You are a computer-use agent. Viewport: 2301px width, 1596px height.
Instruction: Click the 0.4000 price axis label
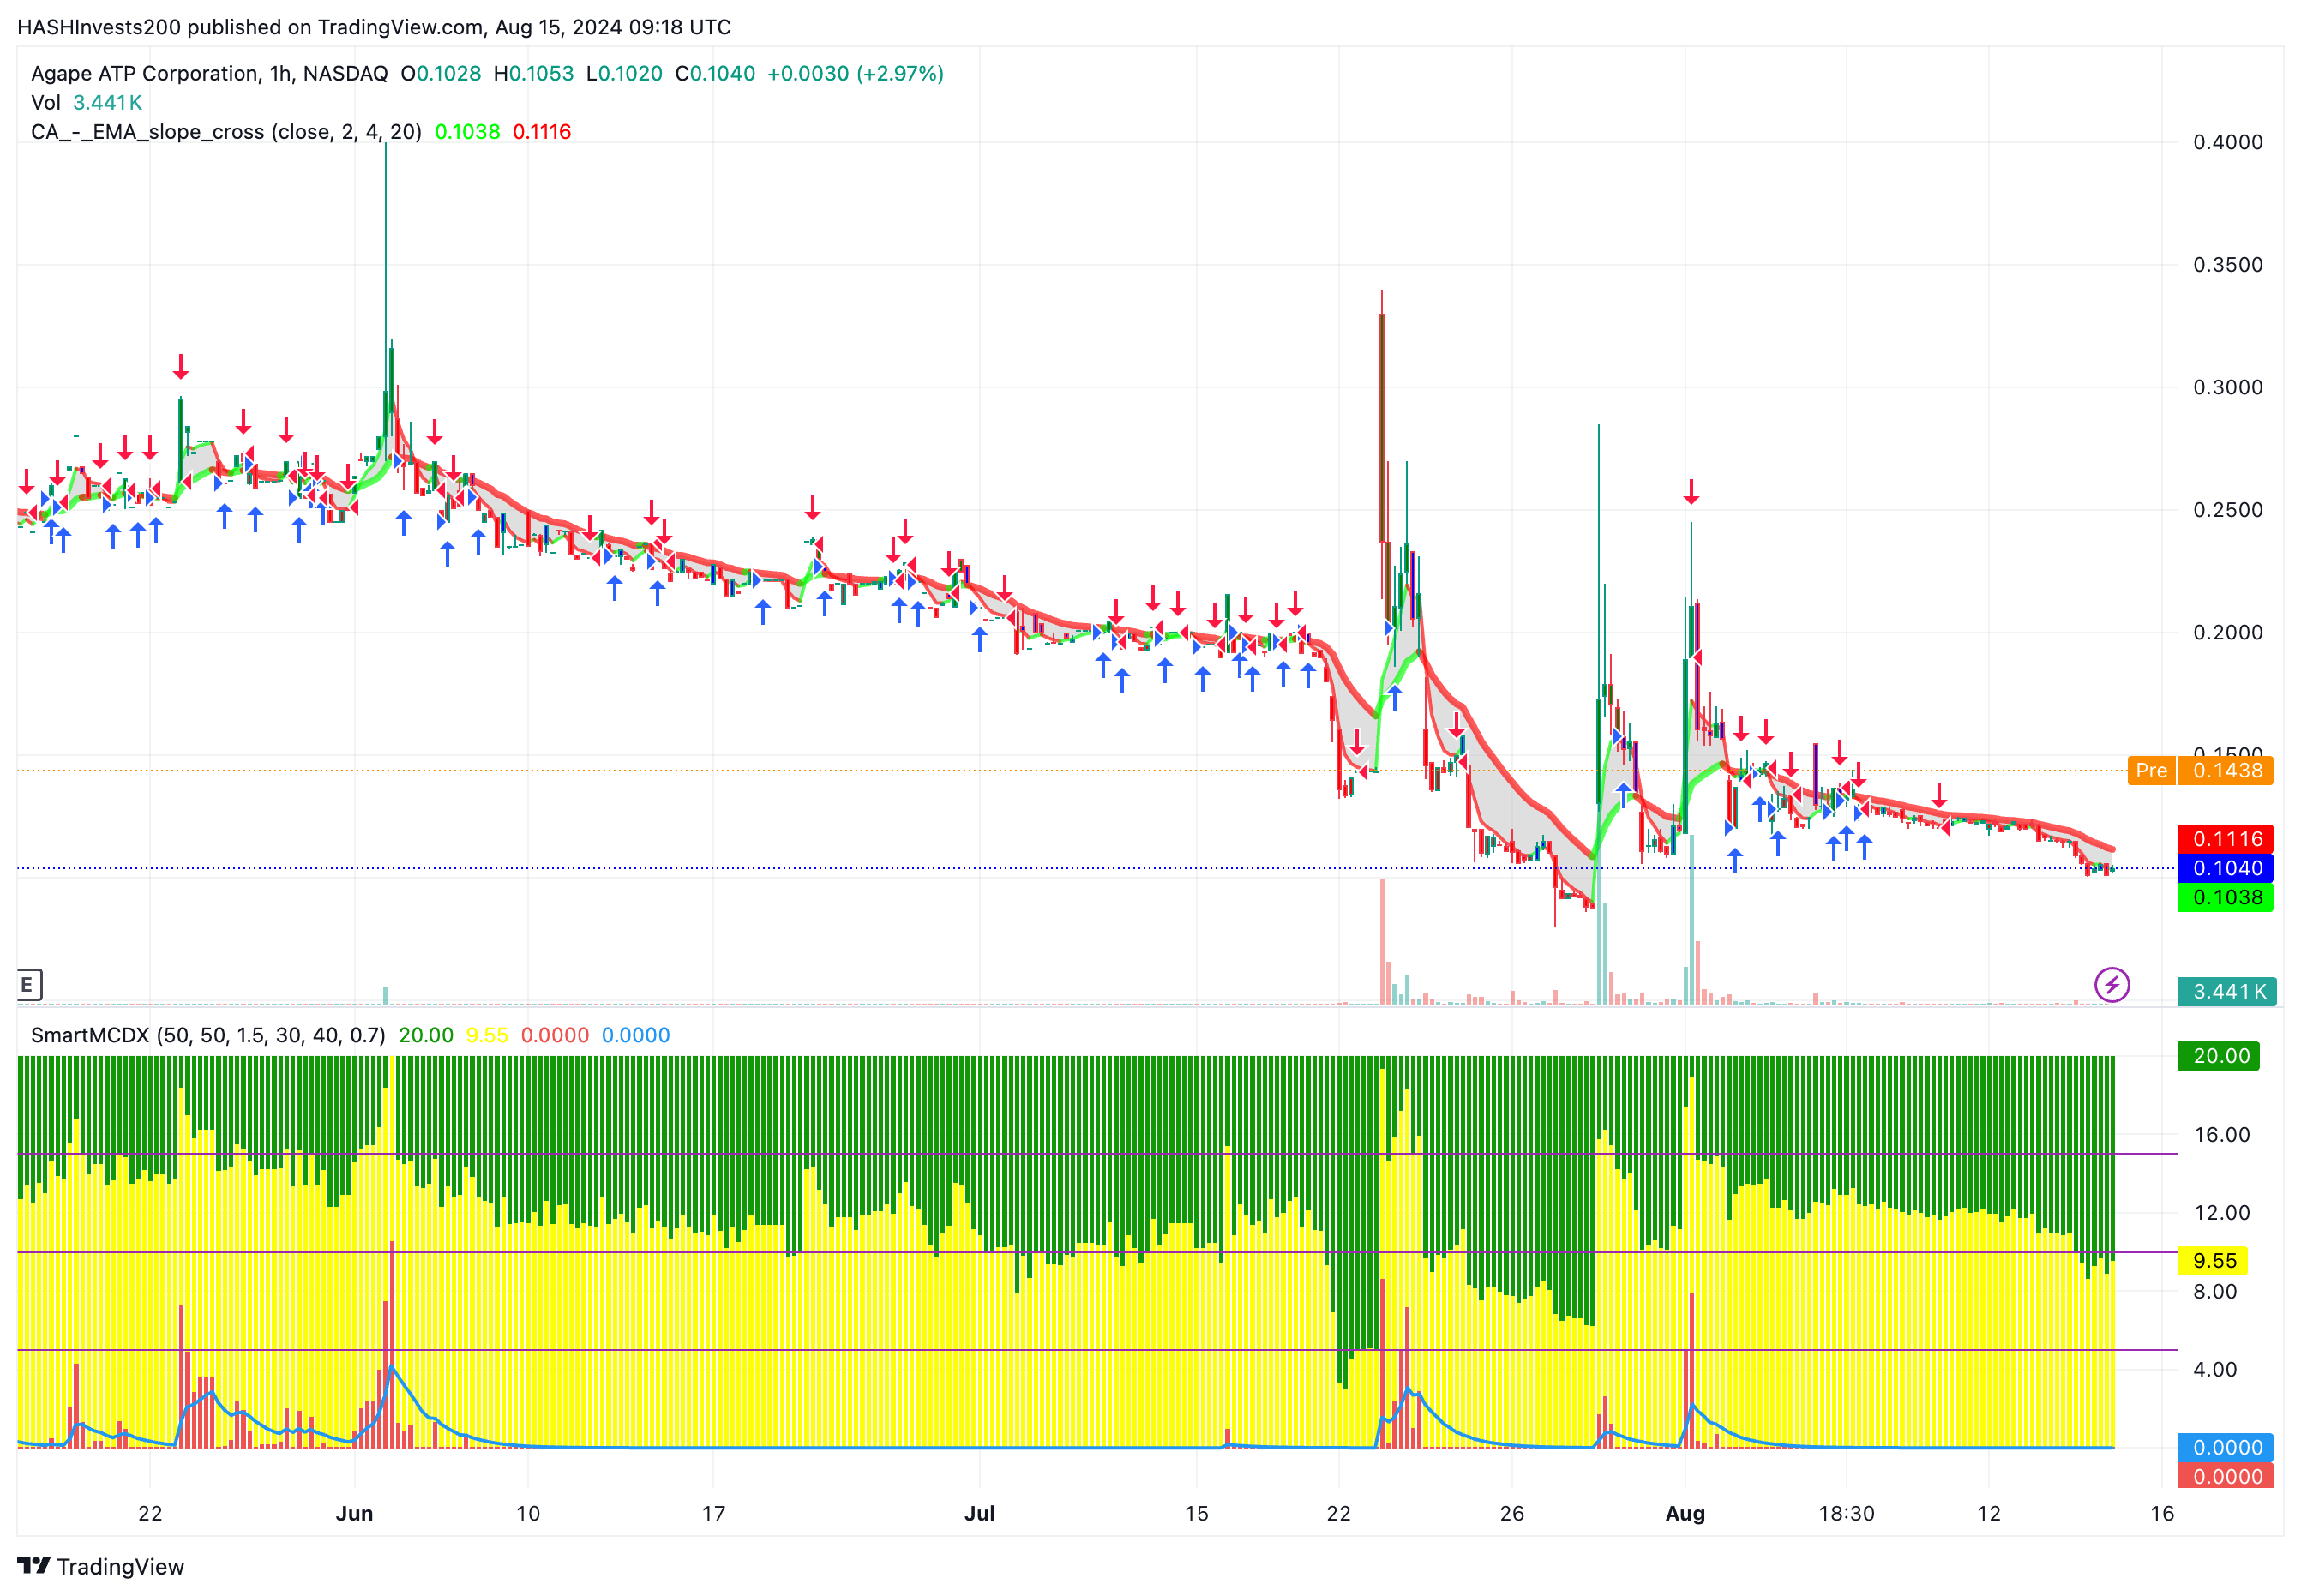[2227, 142]
